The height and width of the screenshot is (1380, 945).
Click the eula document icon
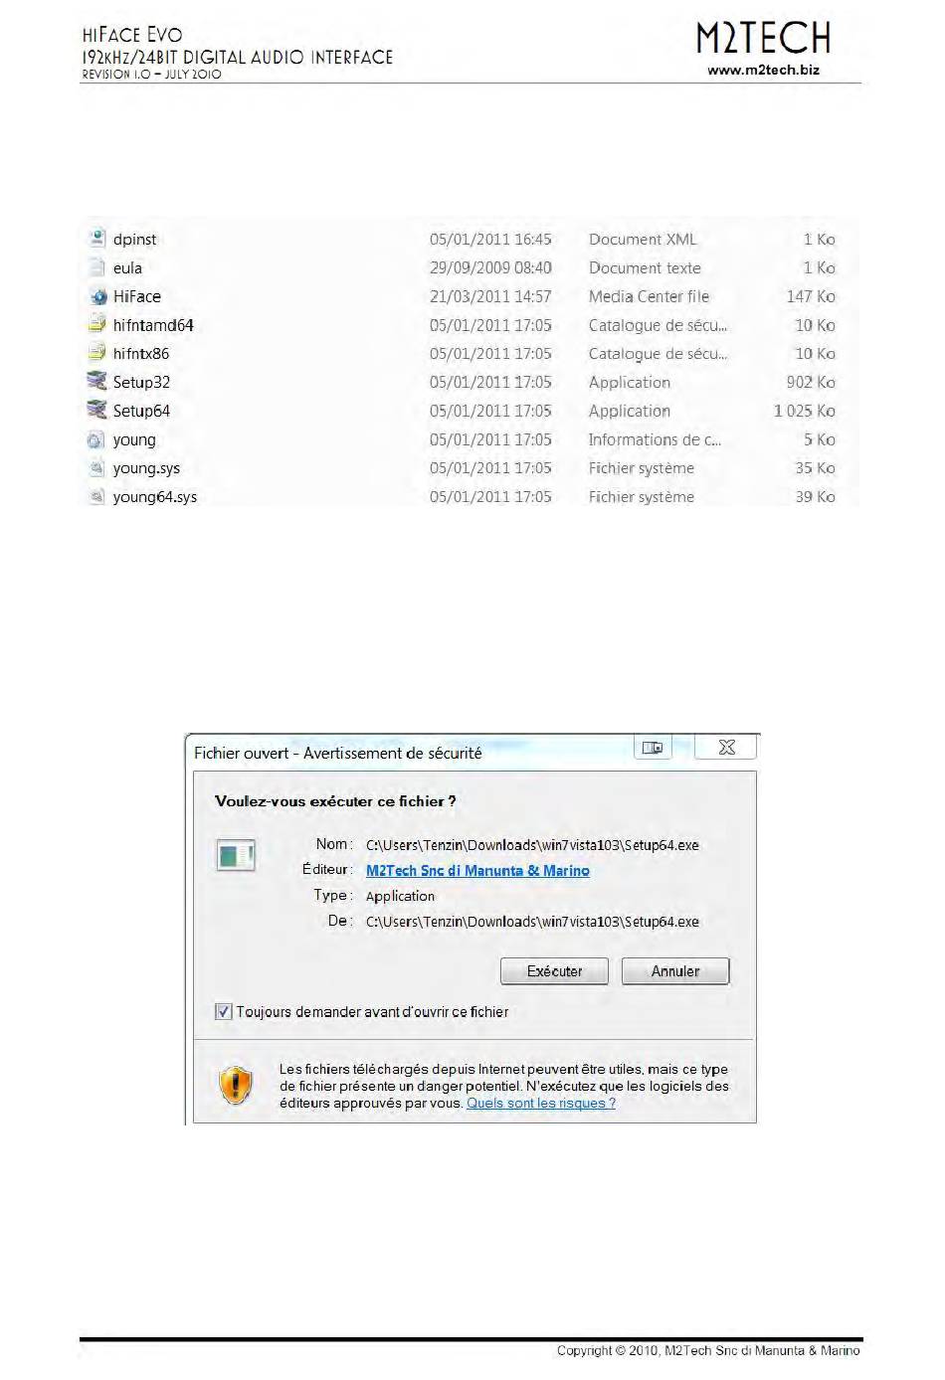(x=96, y=267)
